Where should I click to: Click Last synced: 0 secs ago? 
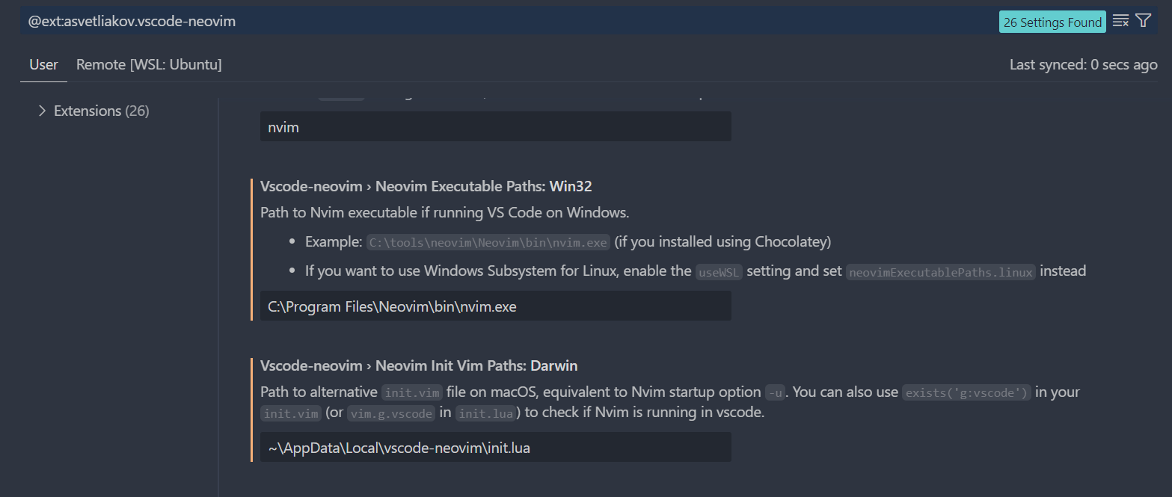(1084, 64)
